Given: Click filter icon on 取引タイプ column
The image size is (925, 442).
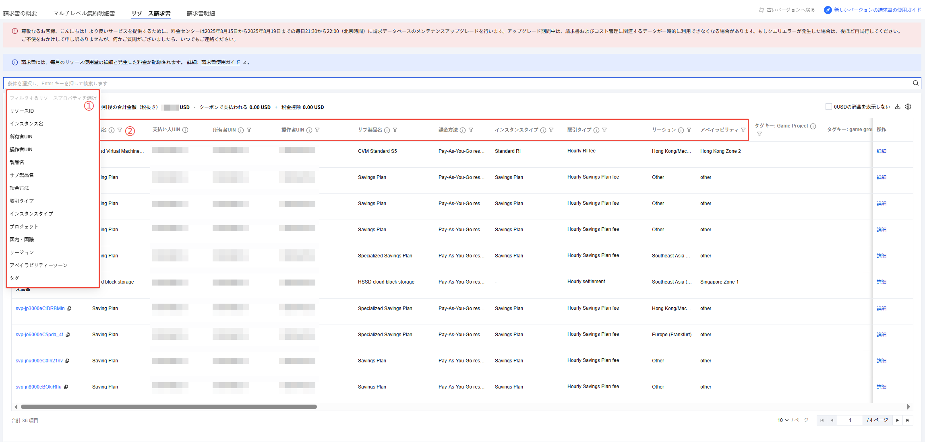Looking at the screenshot, I should coord(604,130).
